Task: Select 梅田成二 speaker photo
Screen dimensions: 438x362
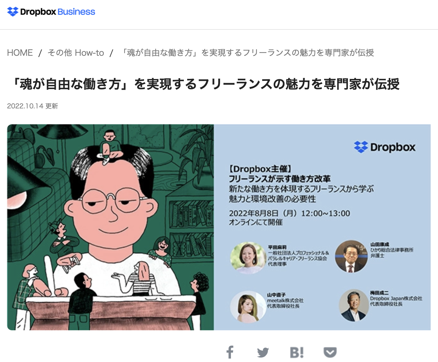Action: 354,305
